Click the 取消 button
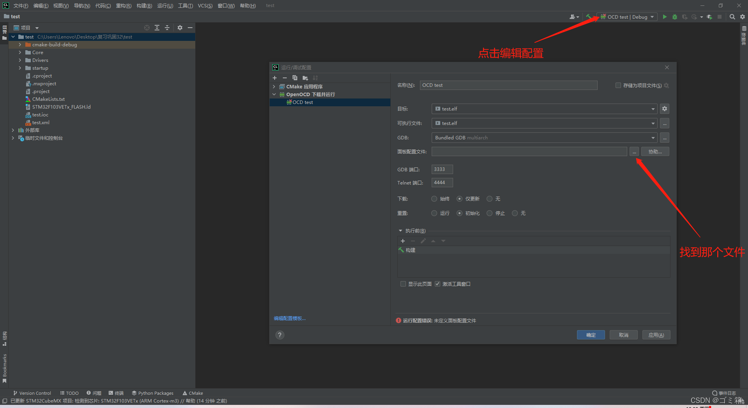The width and height of the screenshot is (748, 408). [624, 335]
